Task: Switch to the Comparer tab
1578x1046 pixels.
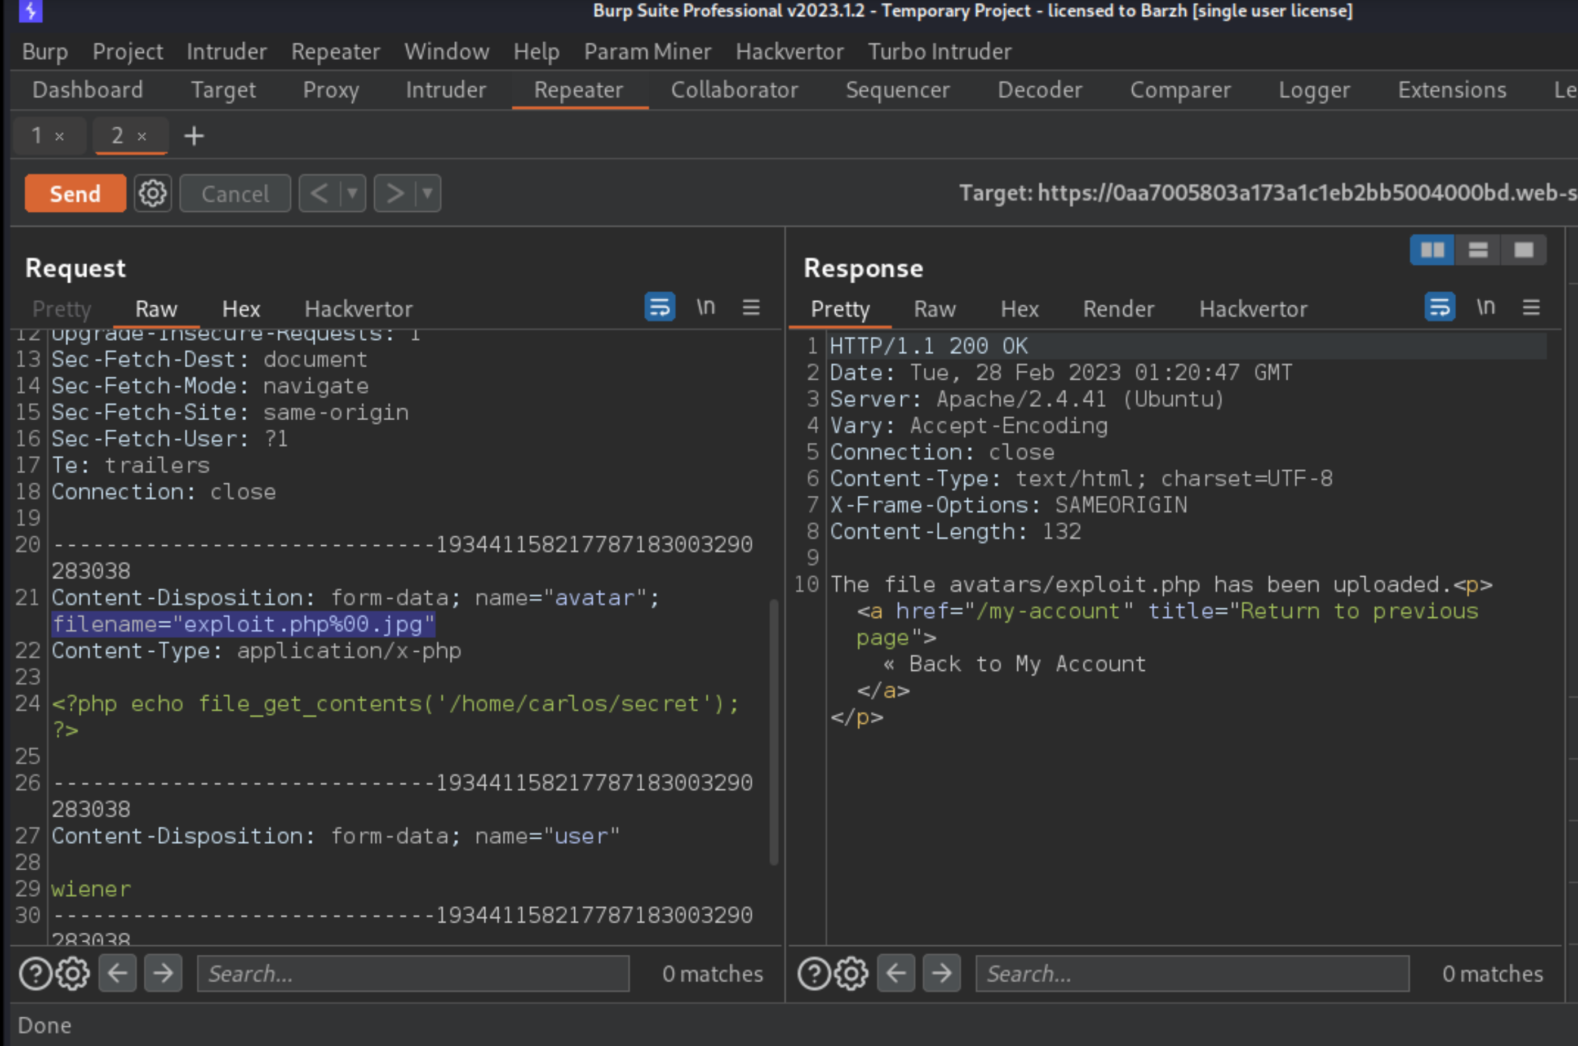Action: [x=1180, y=90]
